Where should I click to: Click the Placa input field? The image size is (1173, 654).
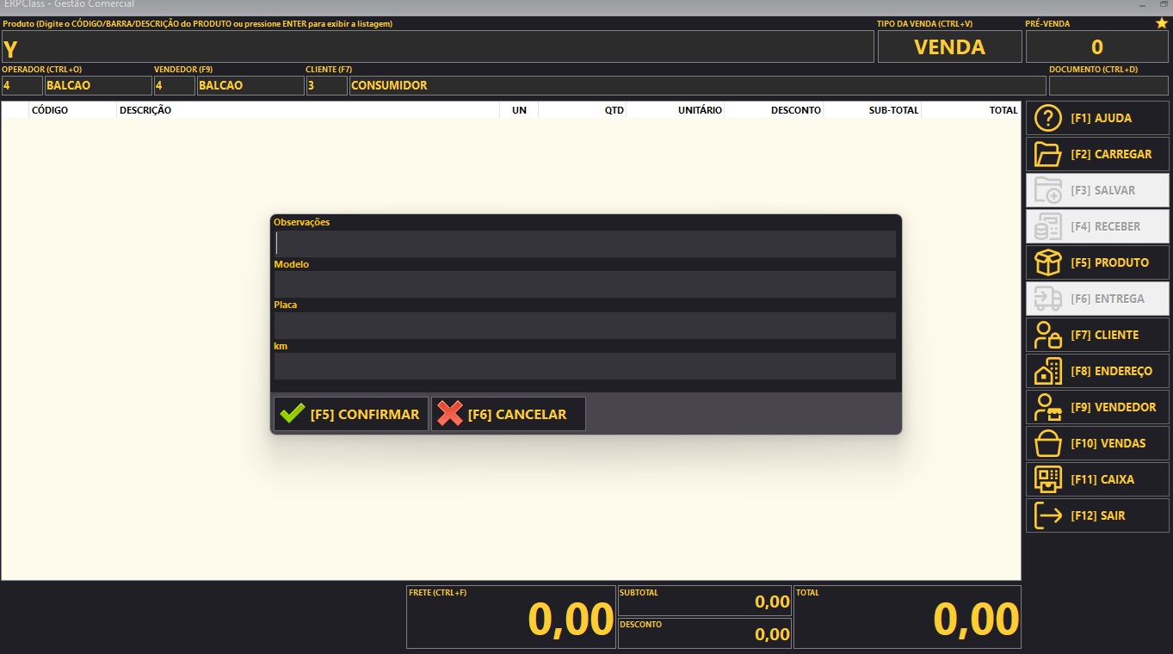coord(585,325)
